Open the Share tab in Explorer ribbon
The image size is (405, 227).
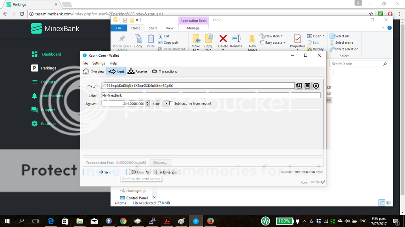coord(153,28)
